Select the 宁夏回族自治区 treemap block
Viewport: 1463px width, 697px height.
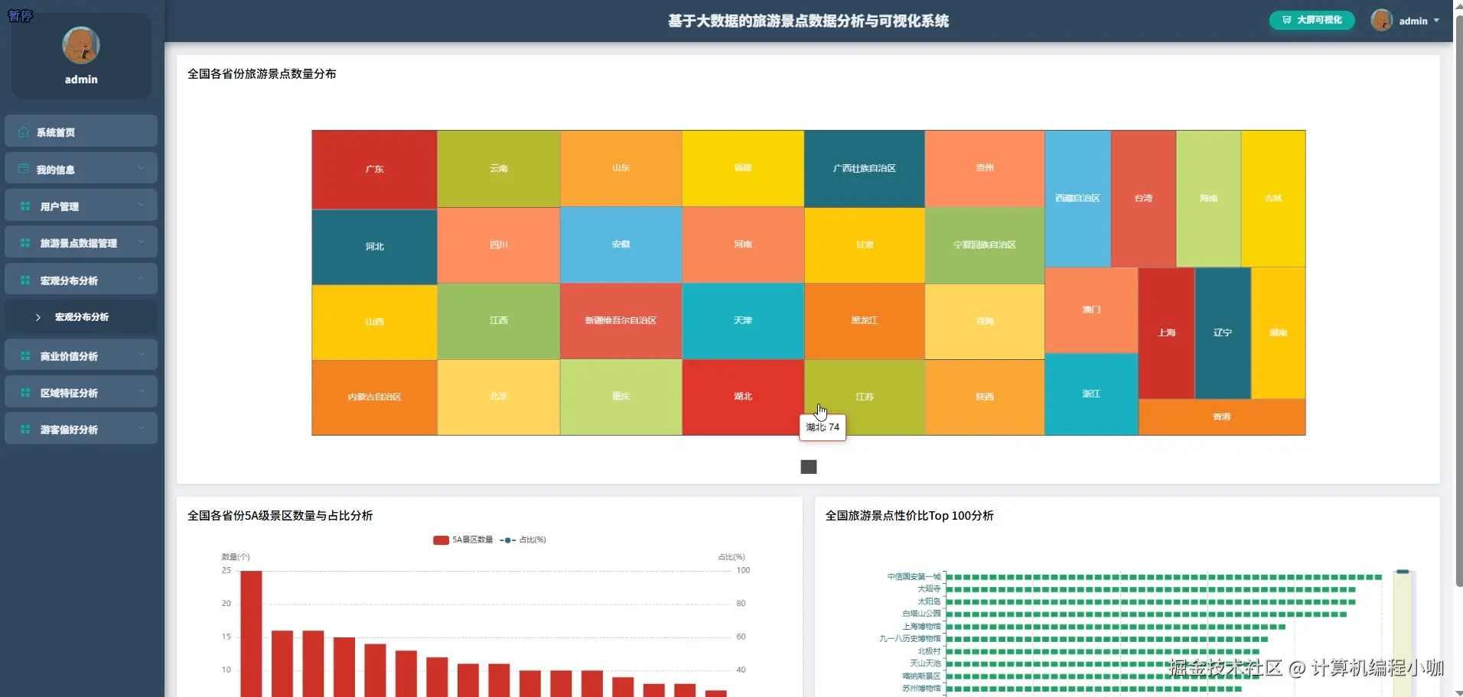pyautogui.click(x=985, y=245)
